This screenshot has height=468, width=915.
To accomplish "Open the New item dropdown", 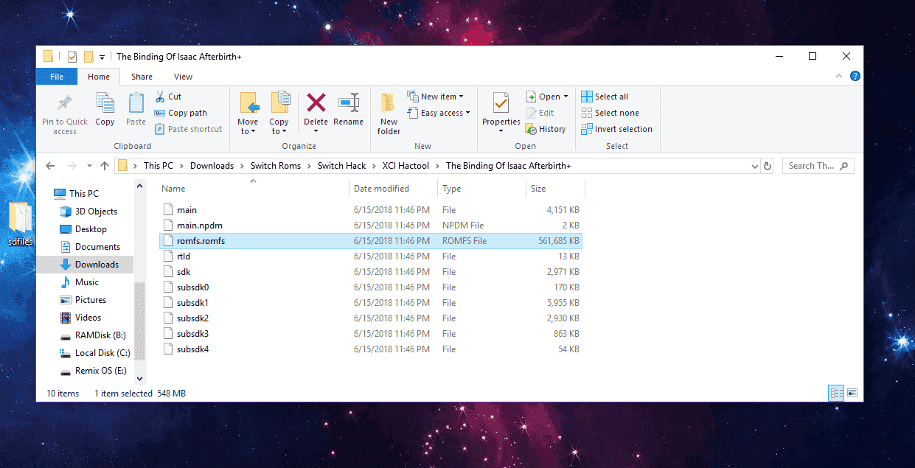I will tap(435, 97).
